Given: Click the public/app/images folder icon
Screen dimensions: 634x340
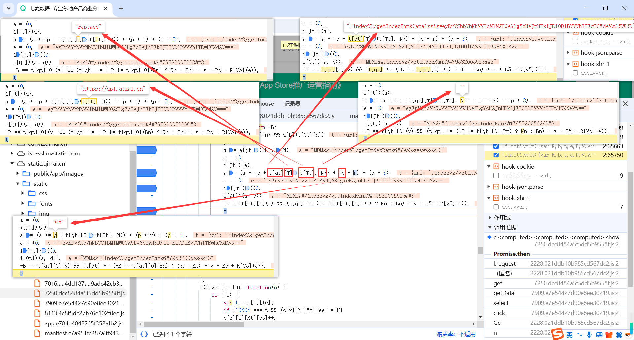Looking at the screenshot, I should pyautogui.click(x=26, y=173).
